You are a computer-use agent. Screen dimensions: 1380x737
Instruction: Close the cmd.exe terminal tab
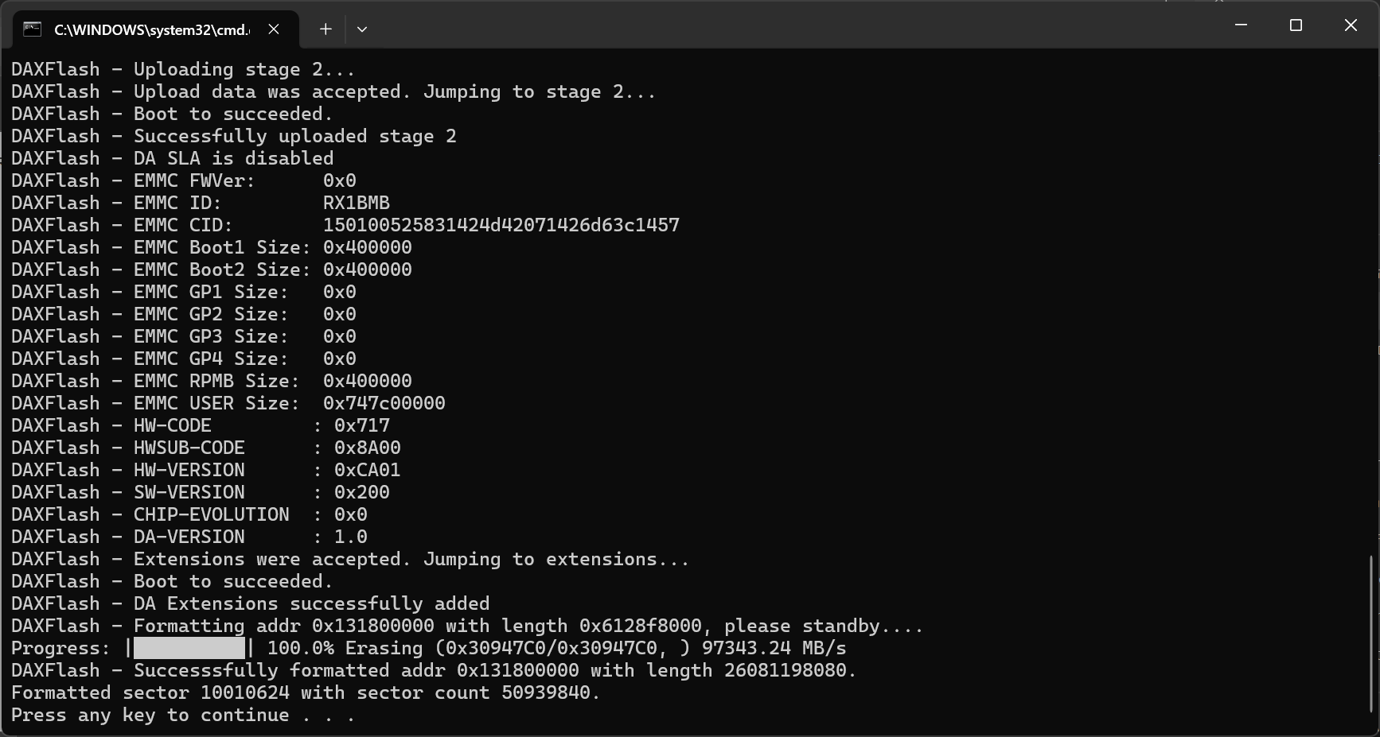(274, 29)
